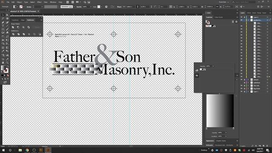Select the Selection tool arrow
Viewport: 272px width, 153px height.
[x=3, y=15]
